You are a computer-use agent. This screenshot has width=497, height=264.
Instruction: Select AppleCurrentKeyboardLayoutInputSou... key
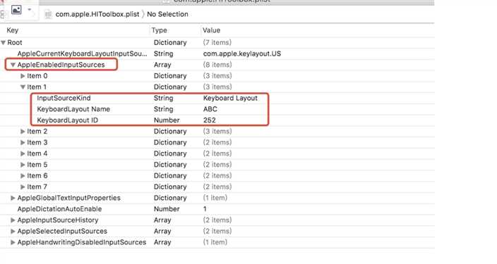(82, 54)
